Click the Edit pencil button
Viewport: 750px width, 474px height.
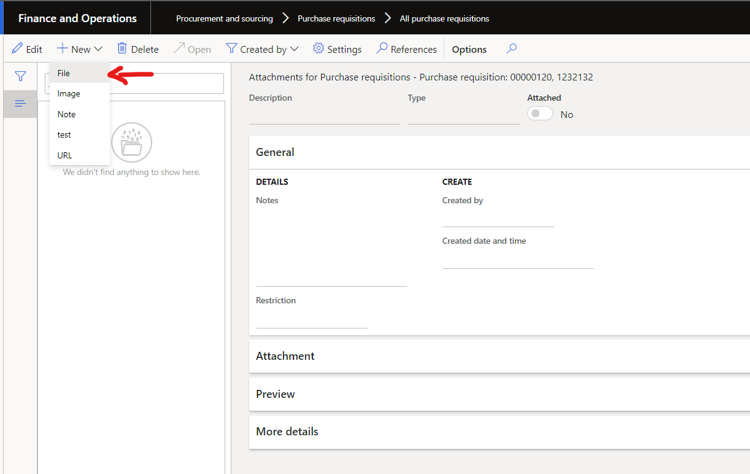(x=27, y=49)
